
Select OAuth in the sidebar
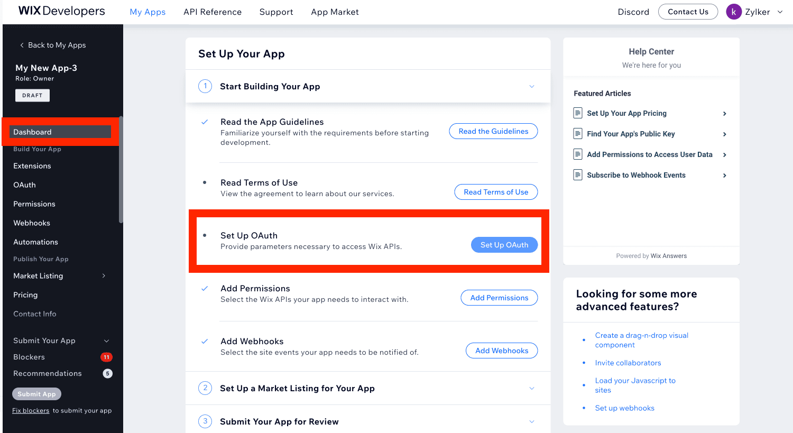click(x=24, y=185)
